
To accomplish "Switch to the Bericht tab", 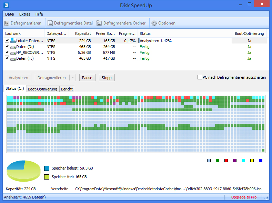I will click(x=67, y=89).
